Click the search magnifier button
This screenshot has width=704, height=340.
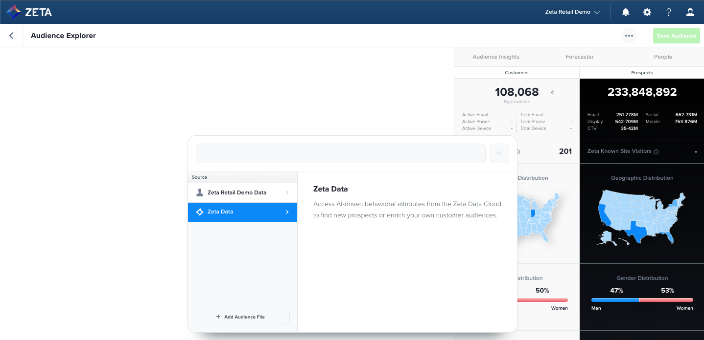pos(499,153)
